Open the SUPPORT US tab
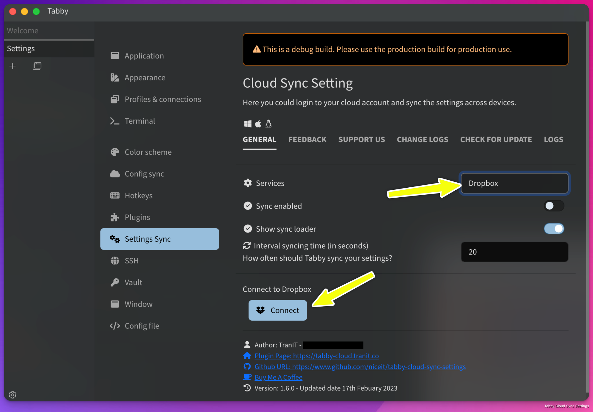 pos(362,139)
